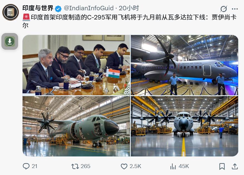Open the 20小时 post timestamp

point(129,8)
